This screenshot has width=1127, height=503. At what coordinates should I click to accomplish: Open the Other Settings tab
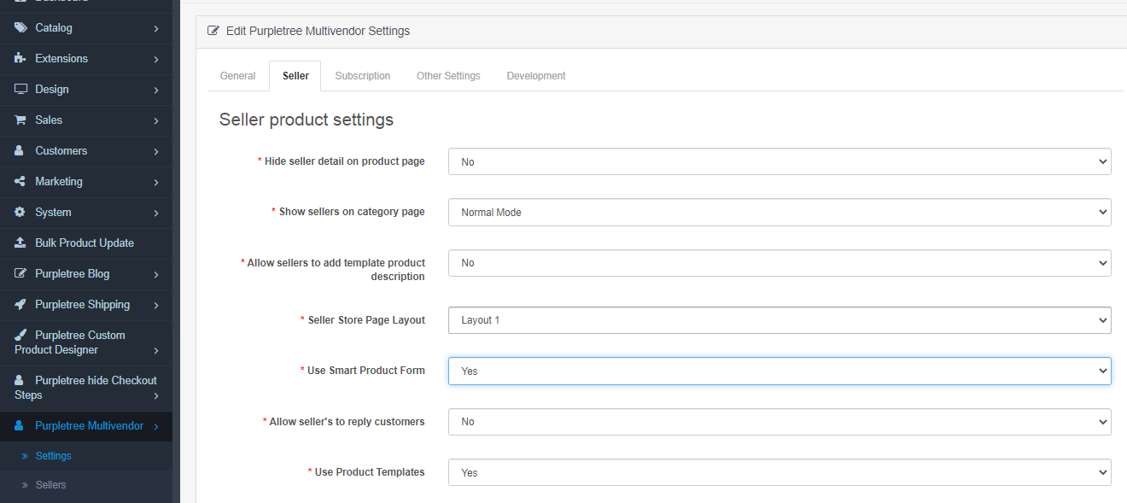[x=448, y=76]
